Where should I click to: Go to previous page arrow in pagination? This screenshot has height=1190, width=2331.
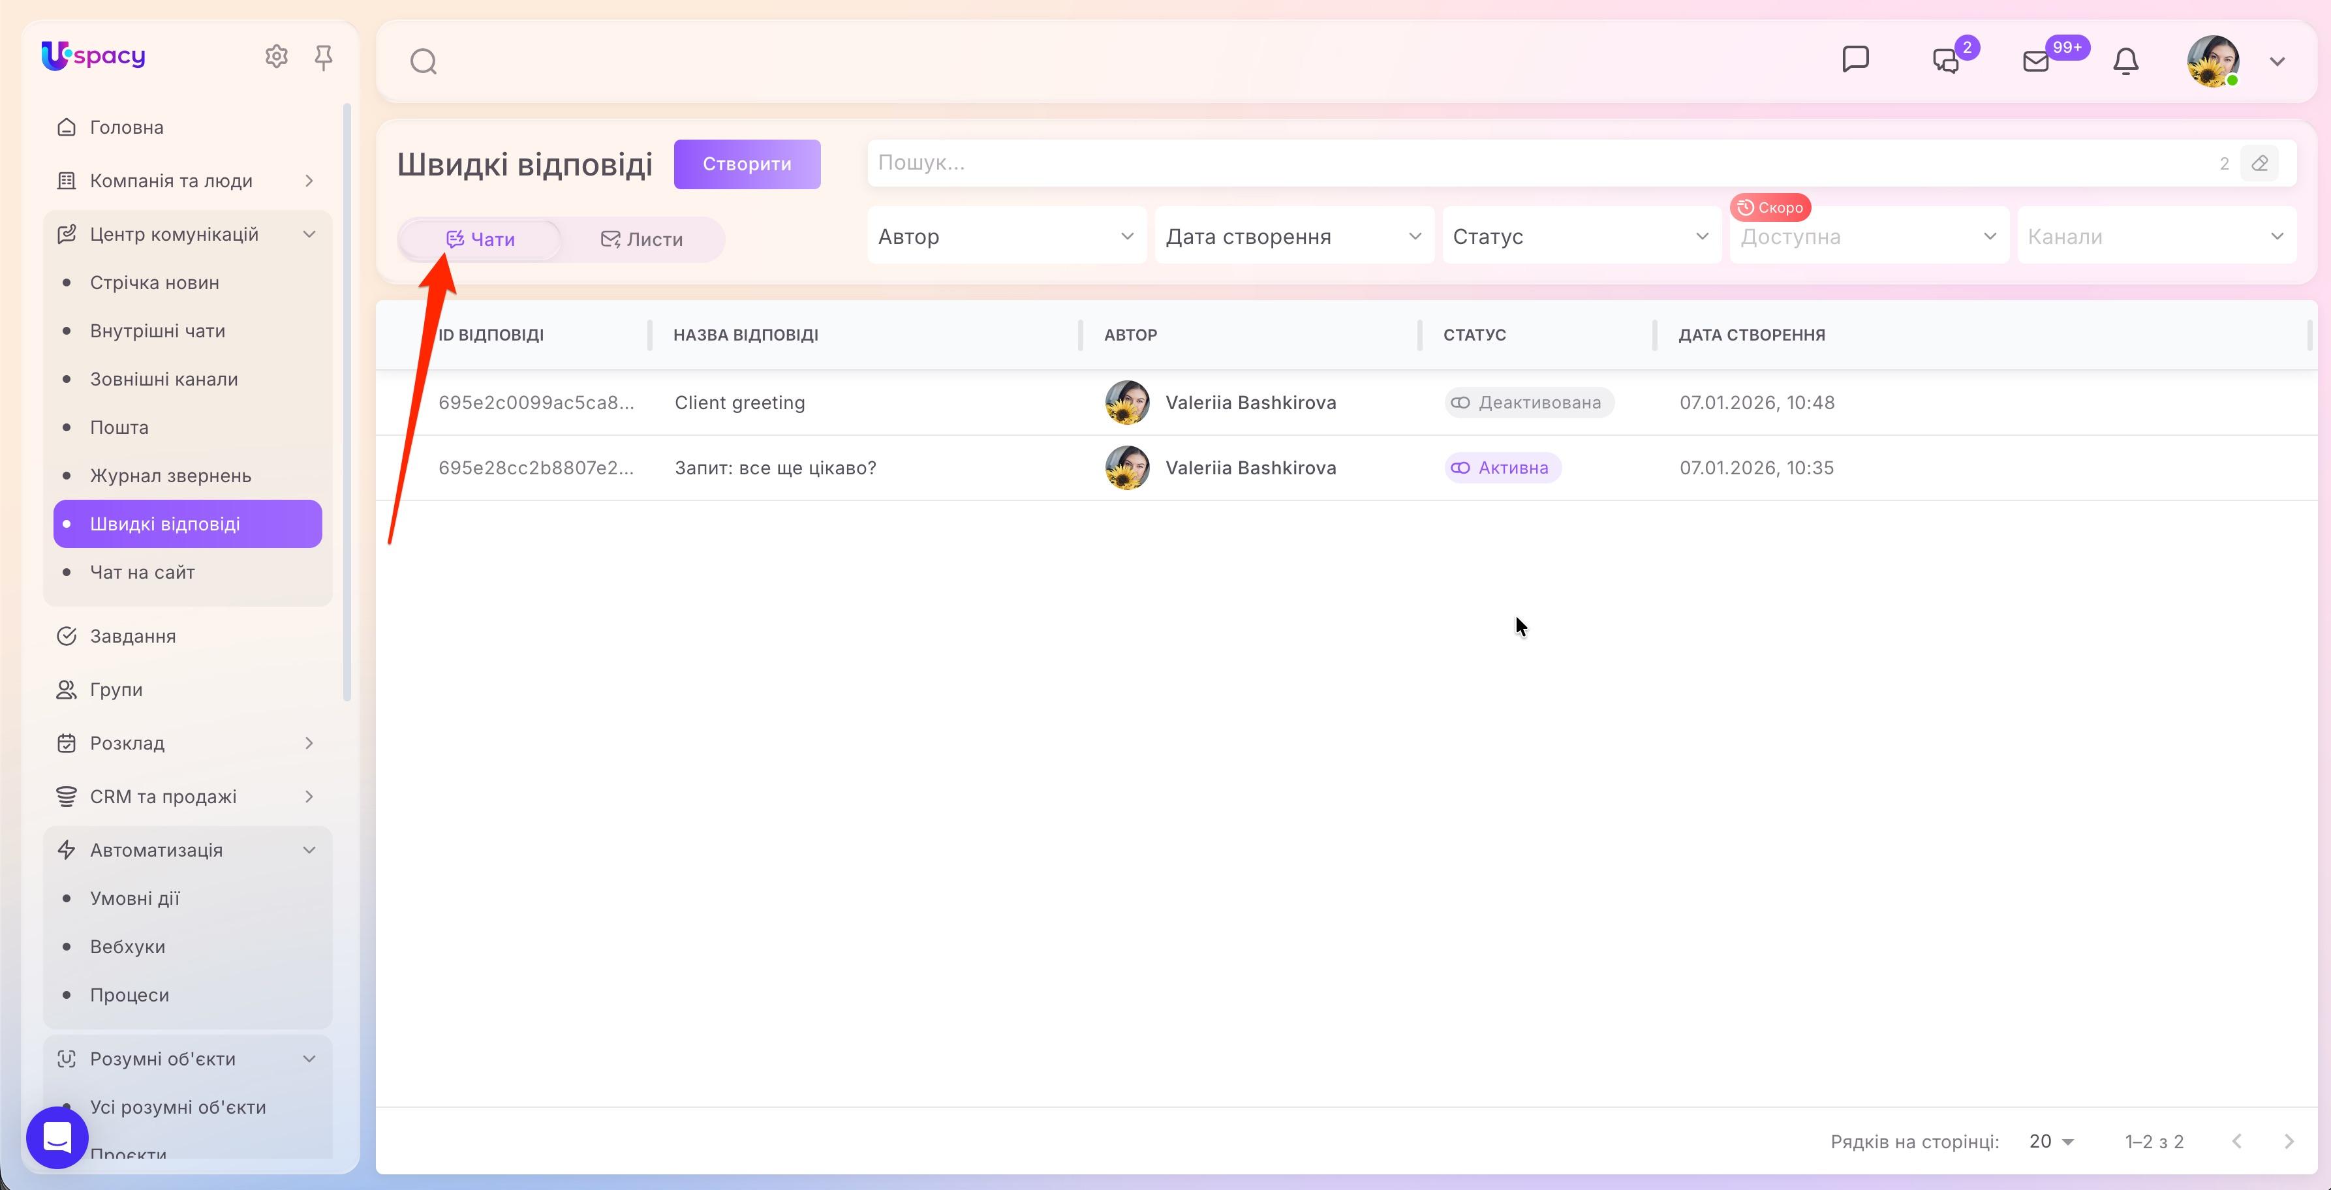[2237, 1141]
